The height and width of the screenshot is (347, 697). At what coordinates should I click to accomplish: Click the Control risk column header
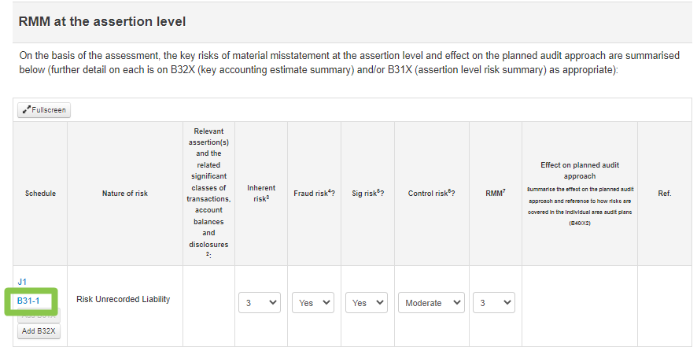coord(432,194)
